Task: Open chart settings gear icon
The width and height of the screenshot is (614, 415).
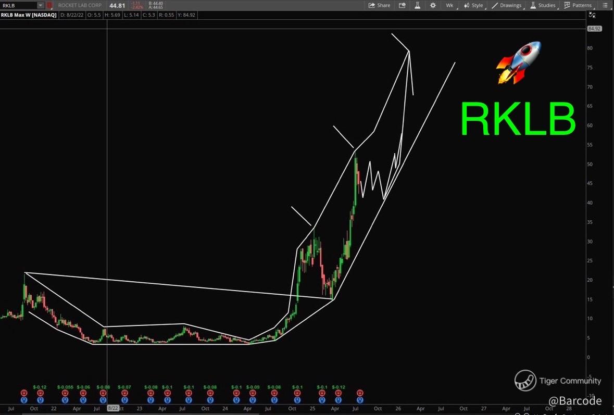Action: 433,6
